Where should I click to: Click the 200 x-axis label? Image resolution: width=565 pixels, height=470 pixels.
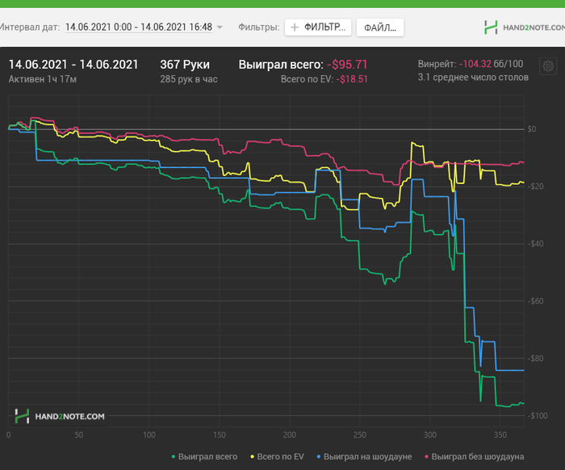coord(289,435)
